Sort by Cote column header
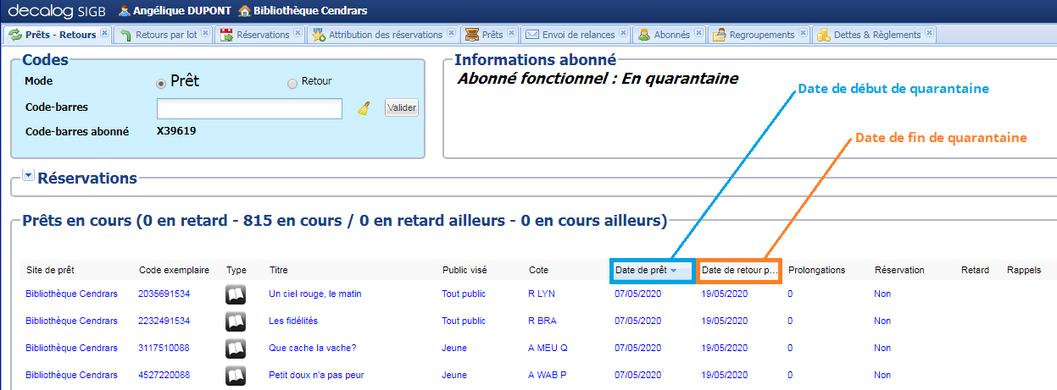This screenshot has width=1057, height=390. 538,271
